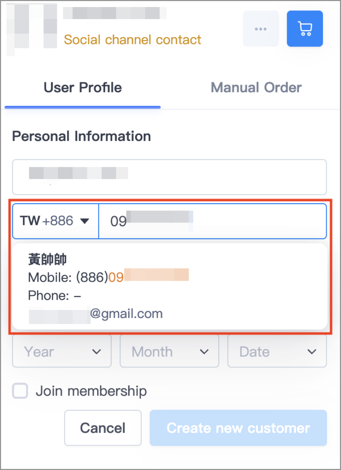Open the Month dropdown

169,351
